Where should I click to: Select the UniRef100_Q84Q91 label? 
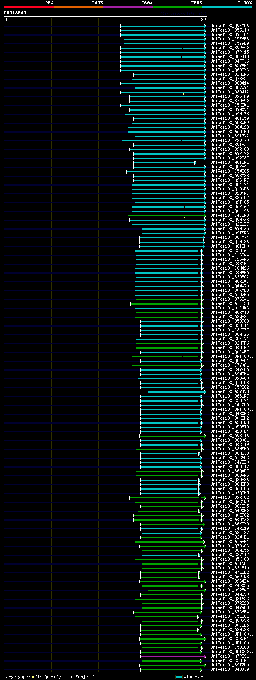tap(230, 185)
